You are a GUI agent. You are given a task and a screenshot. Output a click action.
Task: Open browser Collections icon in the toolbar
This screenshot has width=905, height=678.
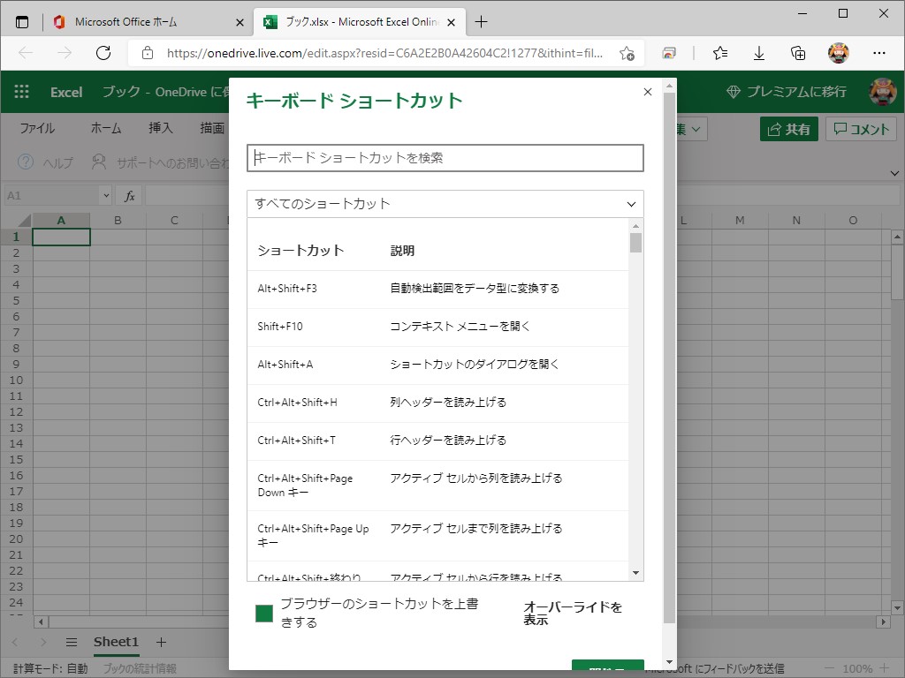(798, 53)
